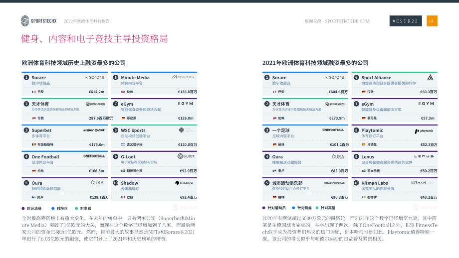Click the Urban Sports Club logo
Screen dimensions: 459x258
pos(334,183)
